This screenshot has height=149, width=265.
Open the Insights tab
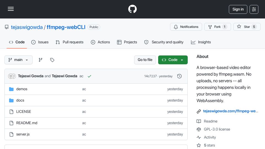[x=201, y=42]
